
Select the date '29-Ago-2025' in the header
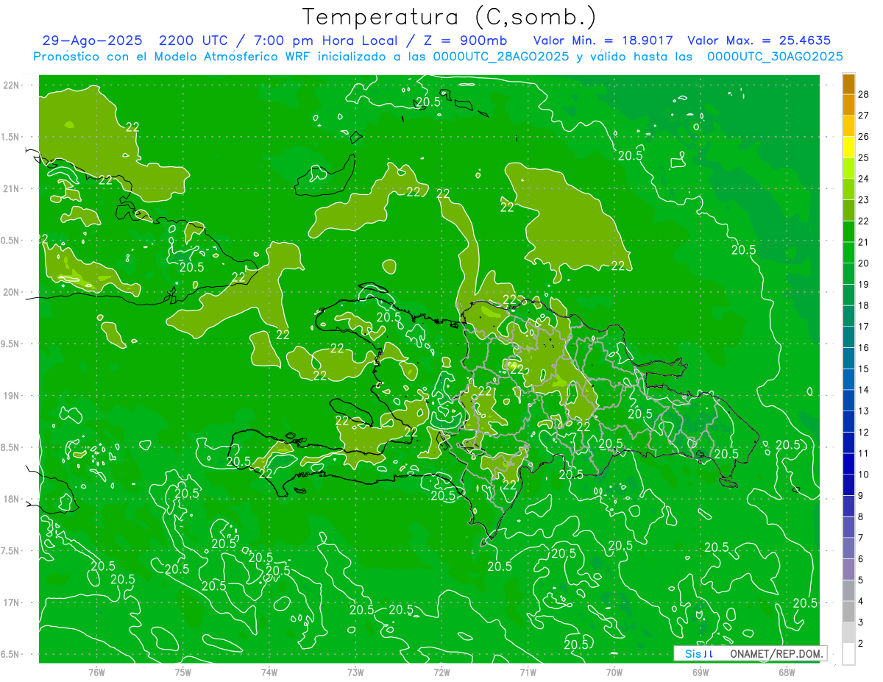(92, 41)
